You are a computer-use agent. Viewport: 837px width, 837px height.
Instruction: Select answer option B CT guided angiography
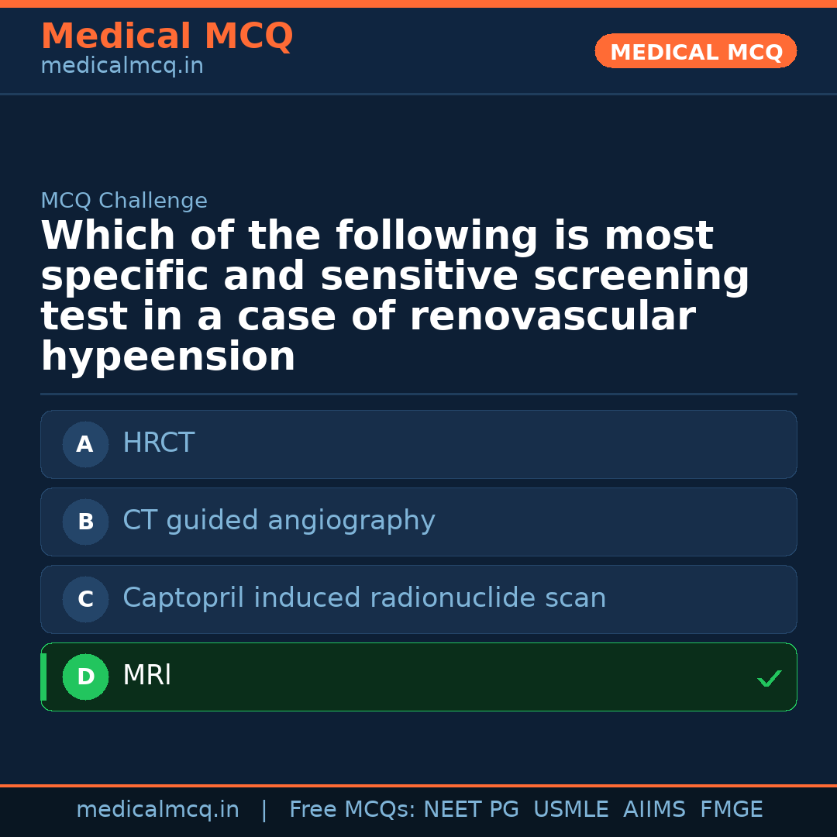(x=418, y=522)
